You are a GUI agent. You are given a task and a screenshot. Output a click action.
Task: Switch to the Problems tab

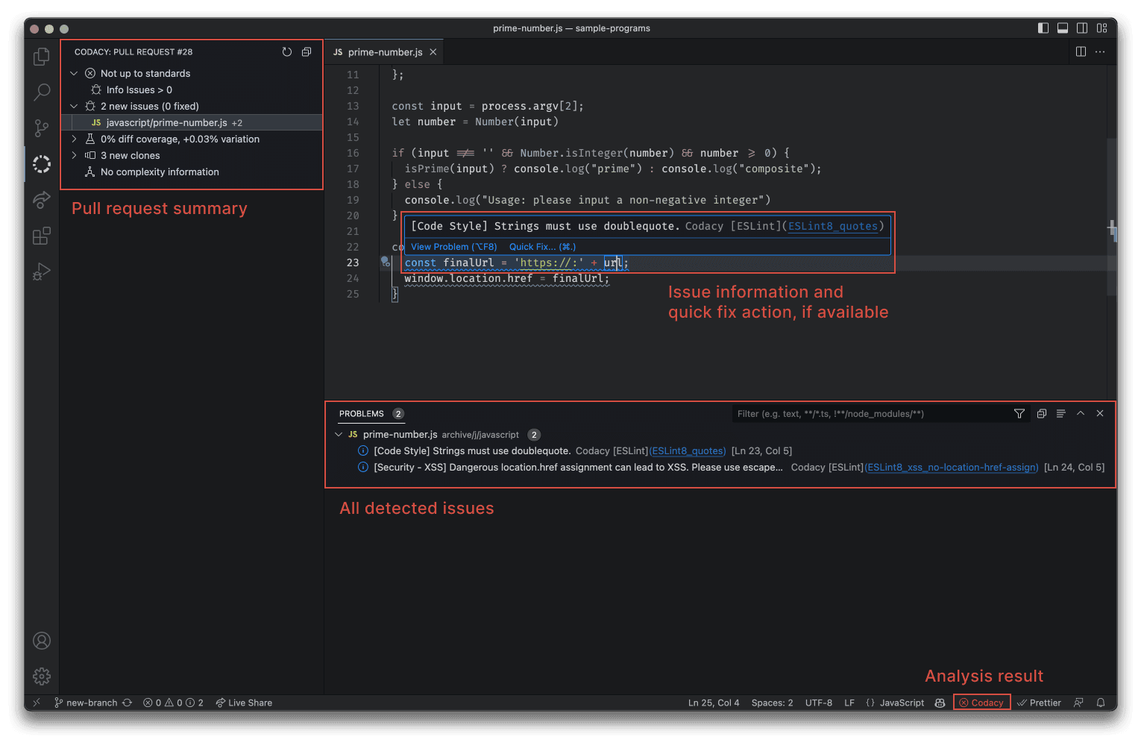pyautogui.click(x=363, y=413)
